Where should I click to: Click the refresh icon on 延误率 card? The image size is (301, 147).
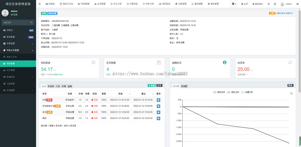pos(290,62)
